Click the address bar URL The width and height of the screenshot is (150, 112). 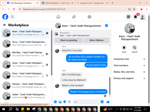(44, 9)
